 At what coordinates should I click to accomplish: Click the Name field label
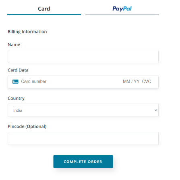[x=14, y=45]
